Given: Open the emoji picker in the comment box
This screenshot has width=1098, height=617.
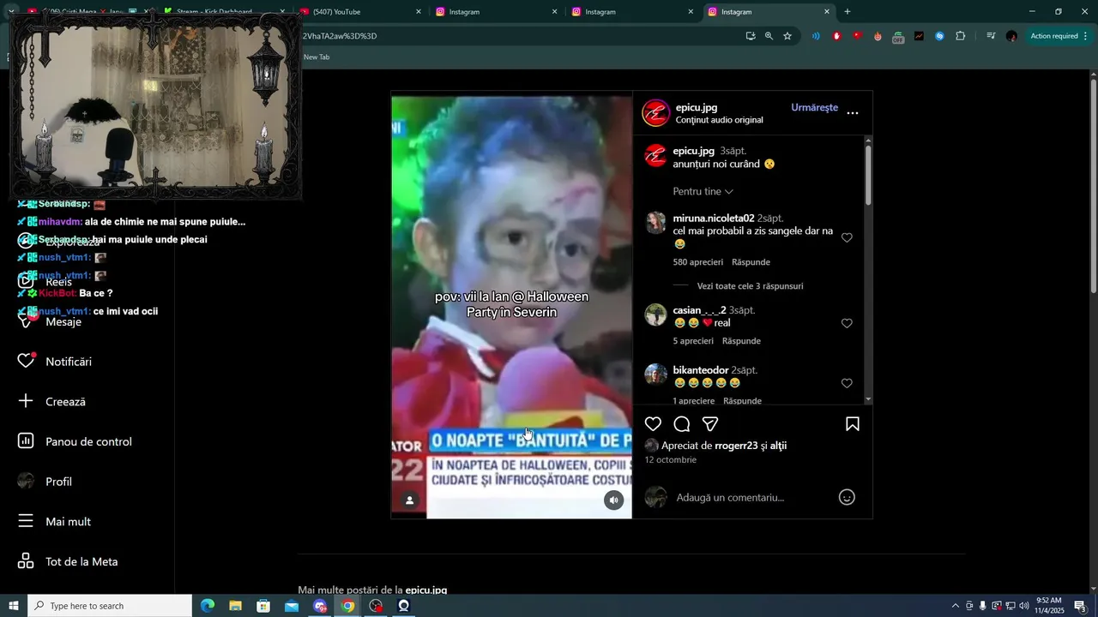Looking at the screenshot, I should tap(847, 497).
